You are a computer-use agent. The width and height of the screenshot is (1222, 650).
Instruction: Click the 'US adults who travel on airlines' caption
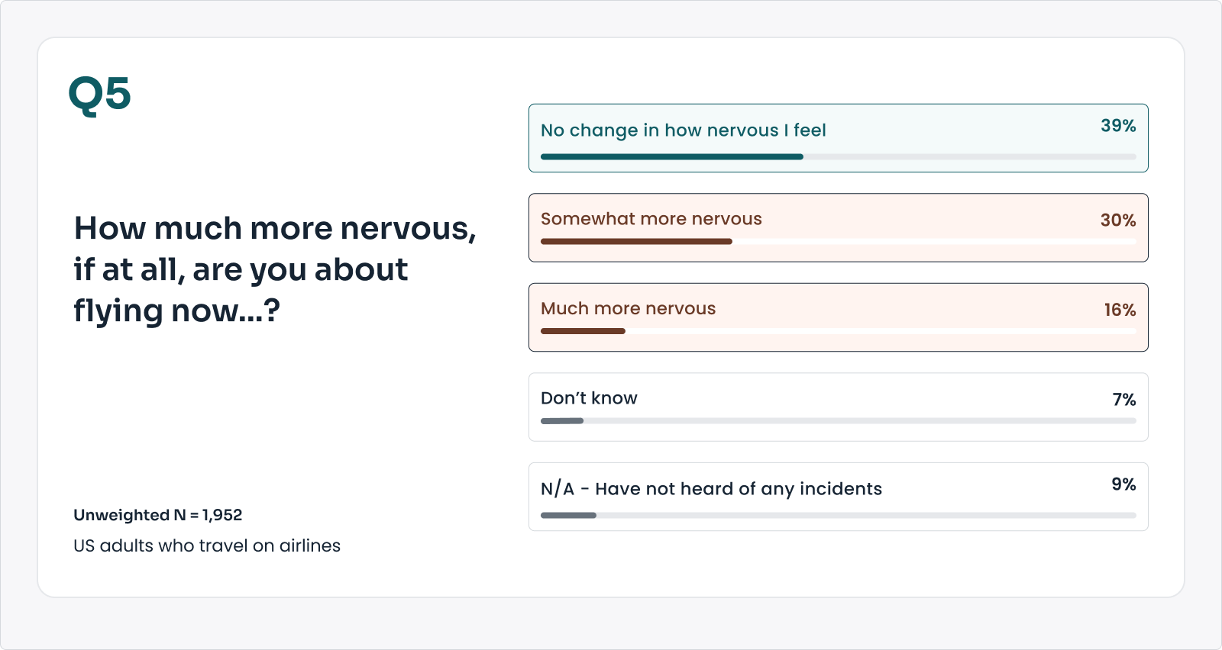click(207, 545)
